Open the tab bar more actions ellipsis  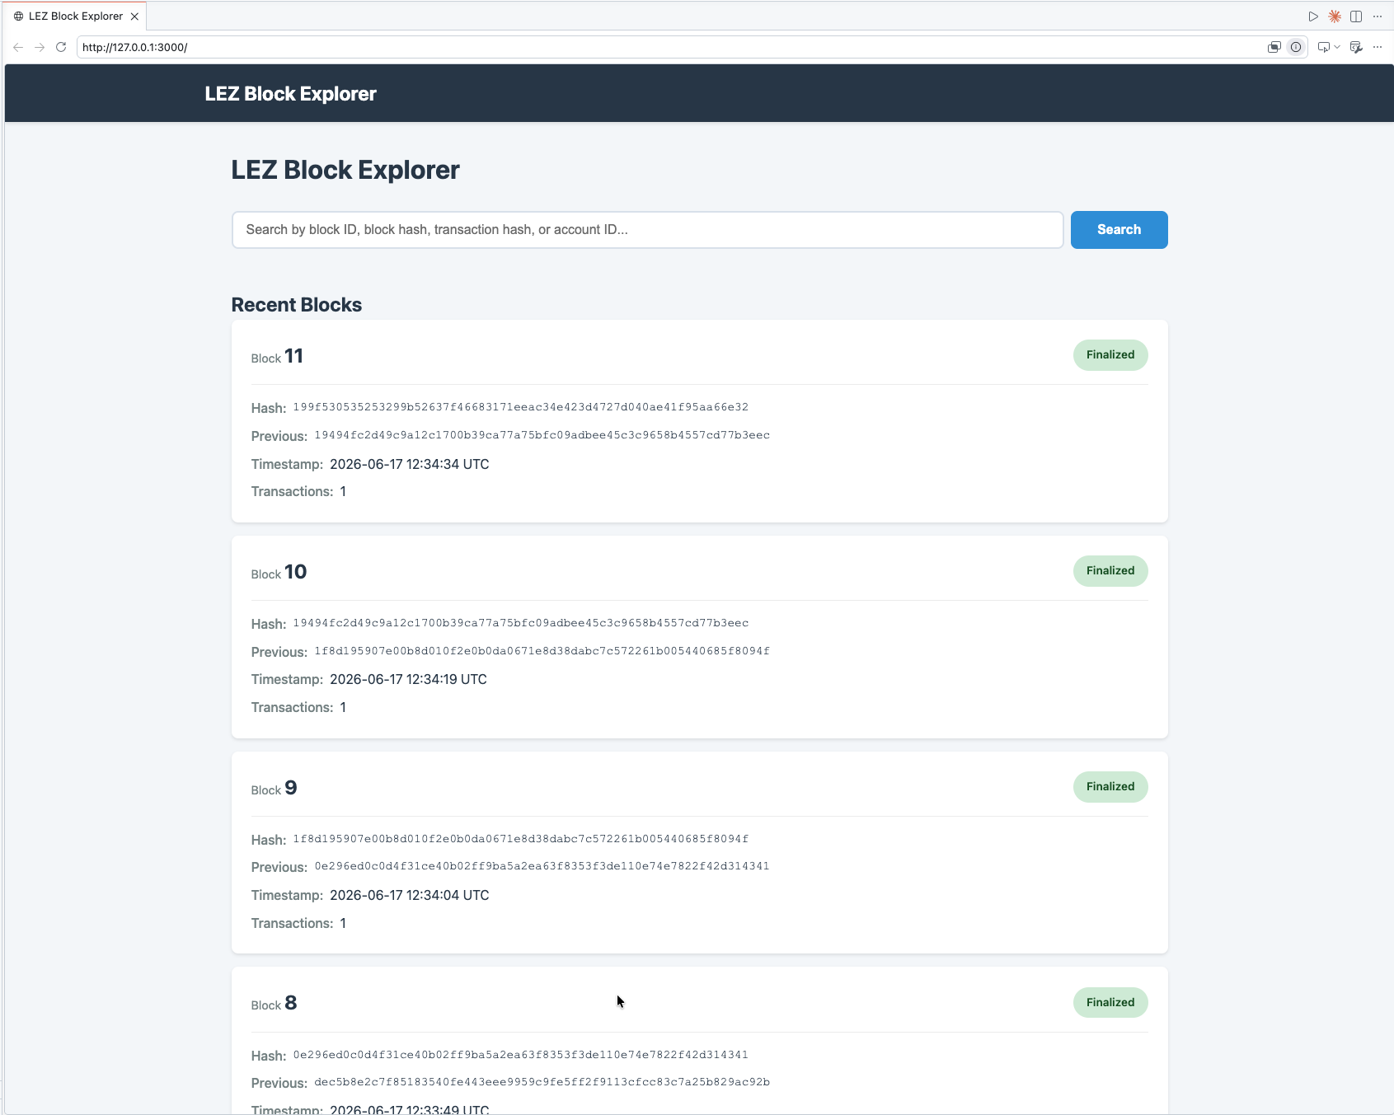point(1378,16)
